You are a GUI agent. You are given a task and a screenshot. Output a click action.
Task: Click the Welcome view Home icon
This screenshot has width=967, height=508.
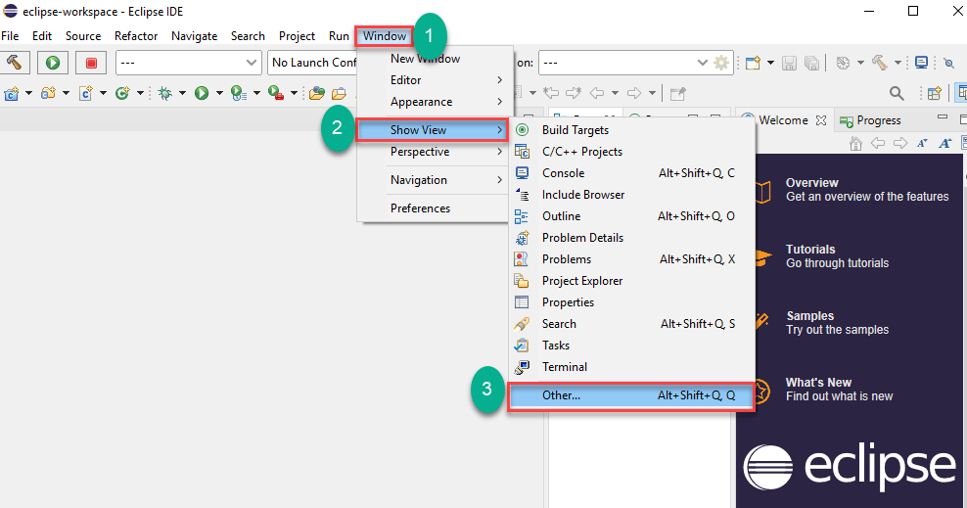[x=856, y=143]
